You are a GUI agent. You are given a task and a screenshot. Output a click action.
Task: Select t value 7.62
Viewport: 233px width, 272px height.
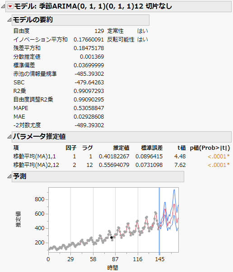tap(180, 165)
